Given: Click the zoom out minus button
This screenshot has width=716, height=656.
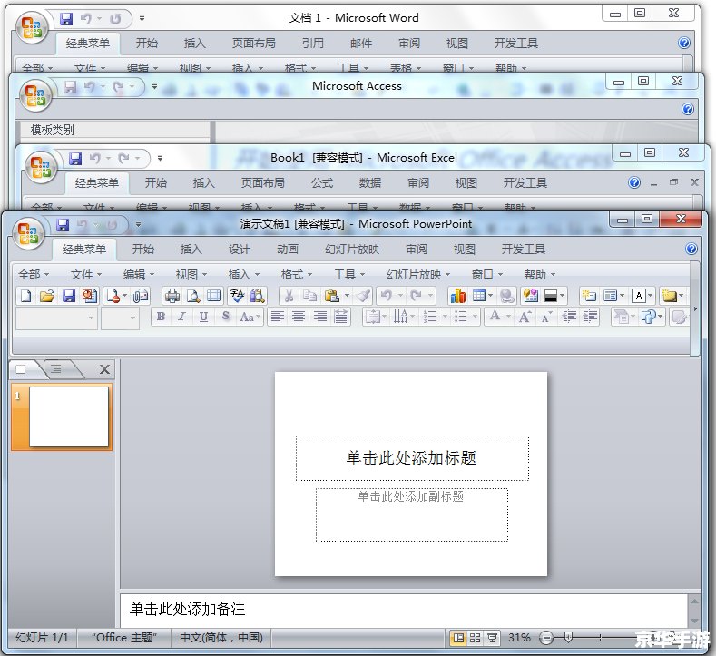Looking at the screenshot, I should point(546,638).
